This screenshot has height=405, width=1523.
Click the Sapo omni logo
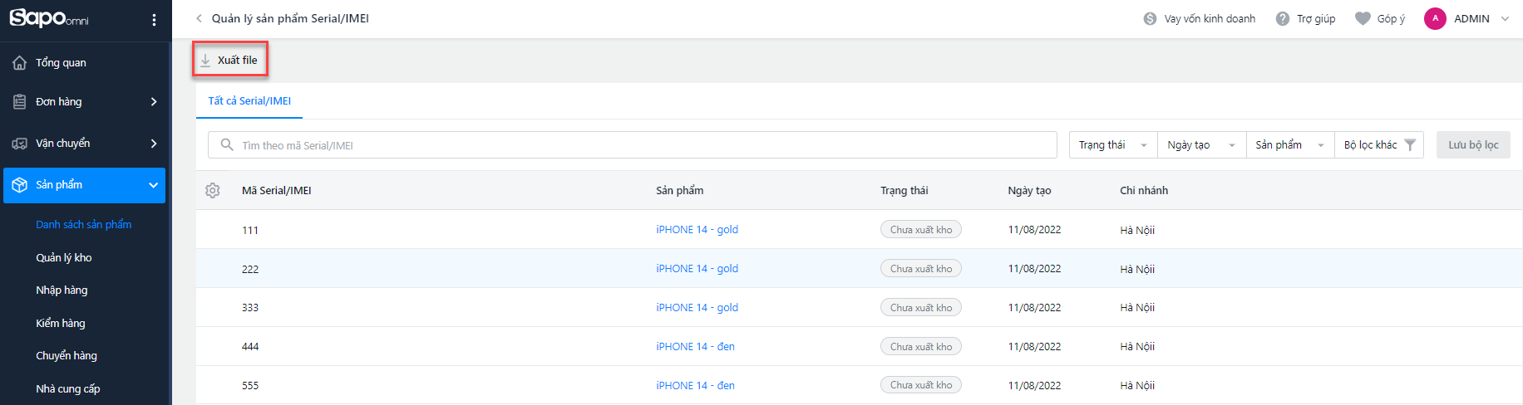pos(48,17)
